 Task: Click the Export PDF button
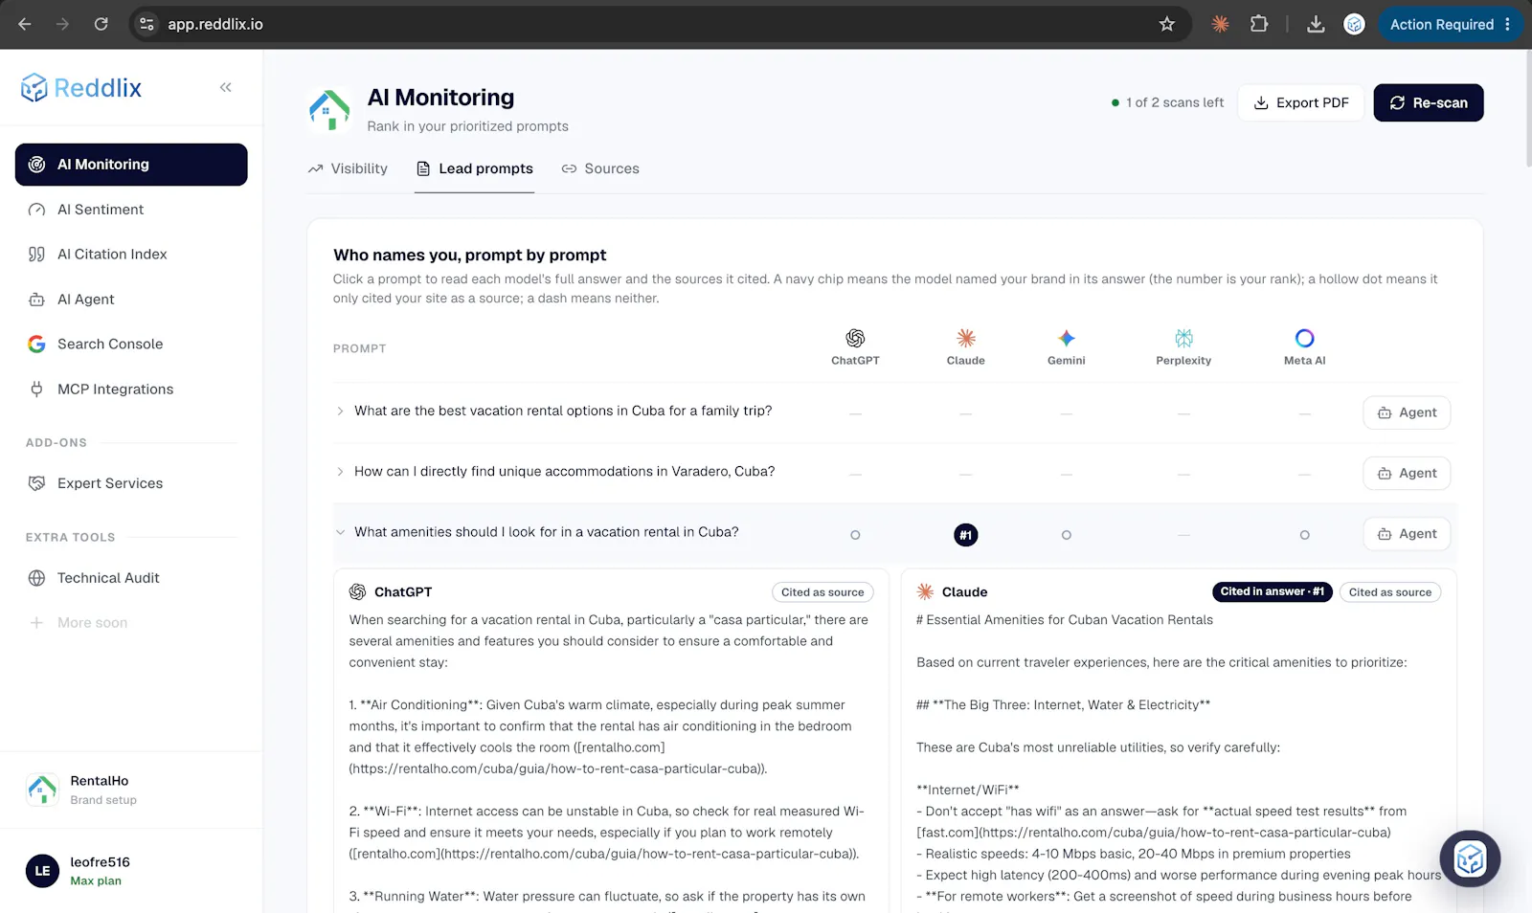[1301, 102]
